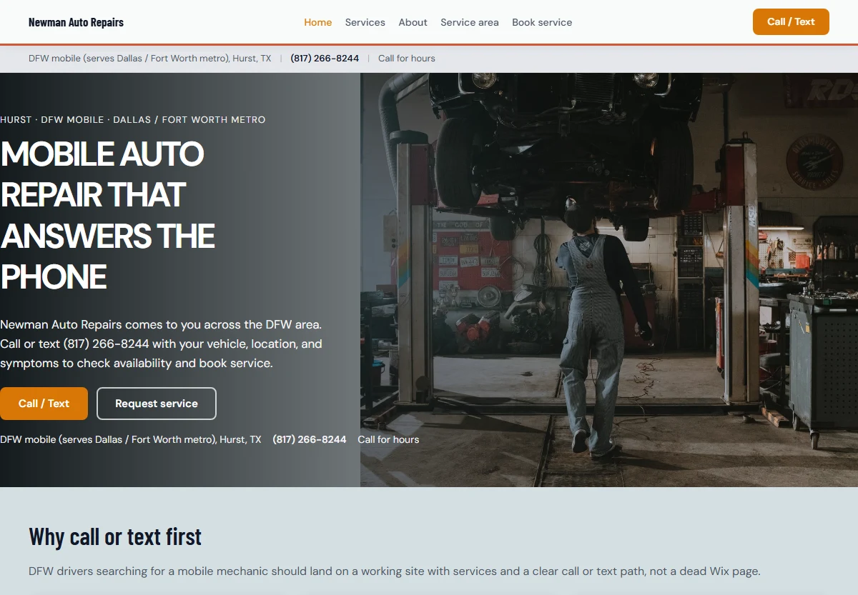Open Book service in the navigation
858x595 pixels.
[542, 22]
